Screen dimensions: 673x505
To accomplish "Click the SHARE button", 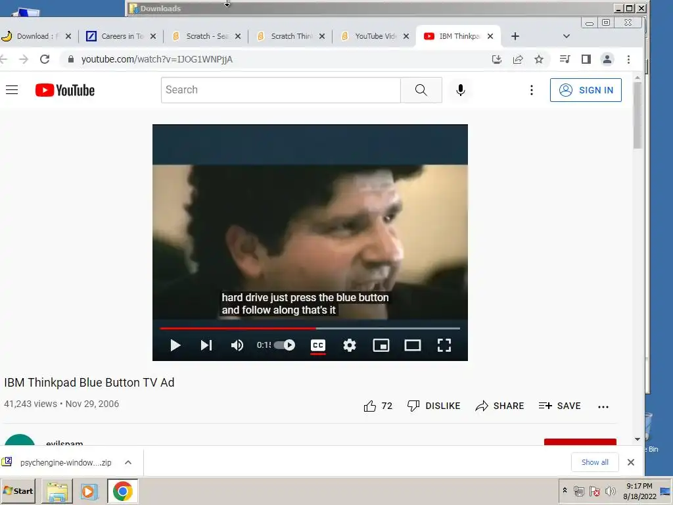I will 499,406.
